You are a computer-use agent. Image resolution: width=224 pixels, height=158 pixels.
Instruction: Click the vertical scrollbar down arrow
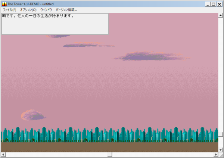tap(221, 149)
